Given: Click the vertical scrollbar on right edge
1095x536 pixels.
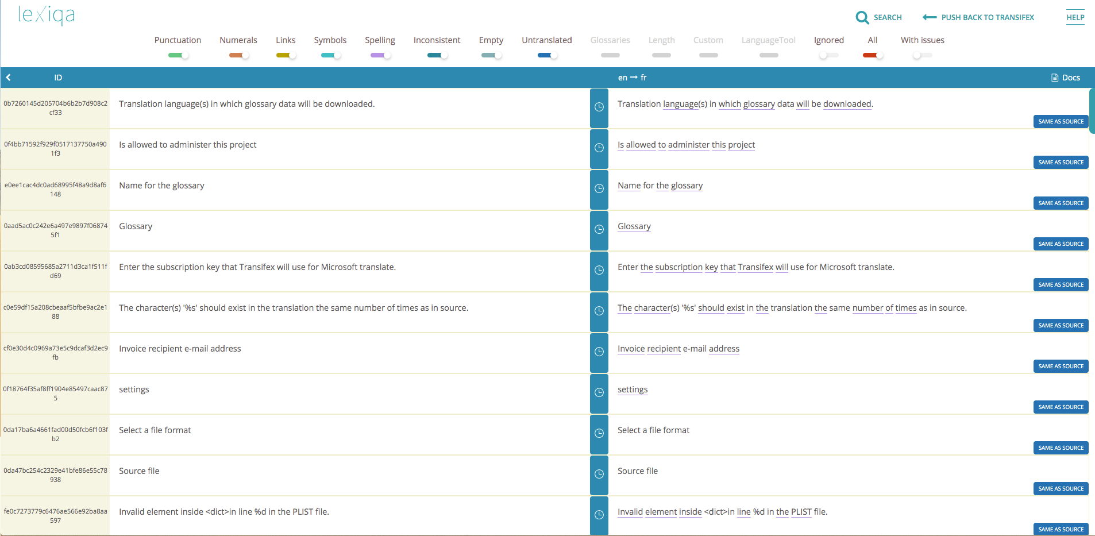Looking at the screenshot, I should [1092, 111].
